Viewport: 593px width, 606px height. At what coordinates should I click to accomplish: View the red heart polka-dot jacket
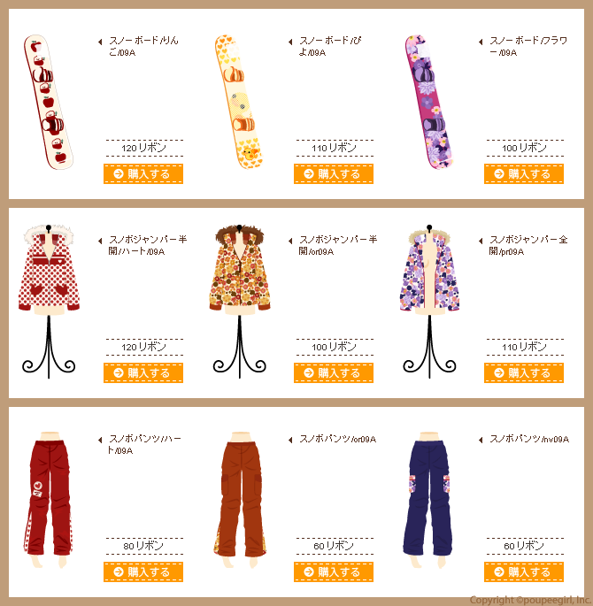(x=49, y=301)
